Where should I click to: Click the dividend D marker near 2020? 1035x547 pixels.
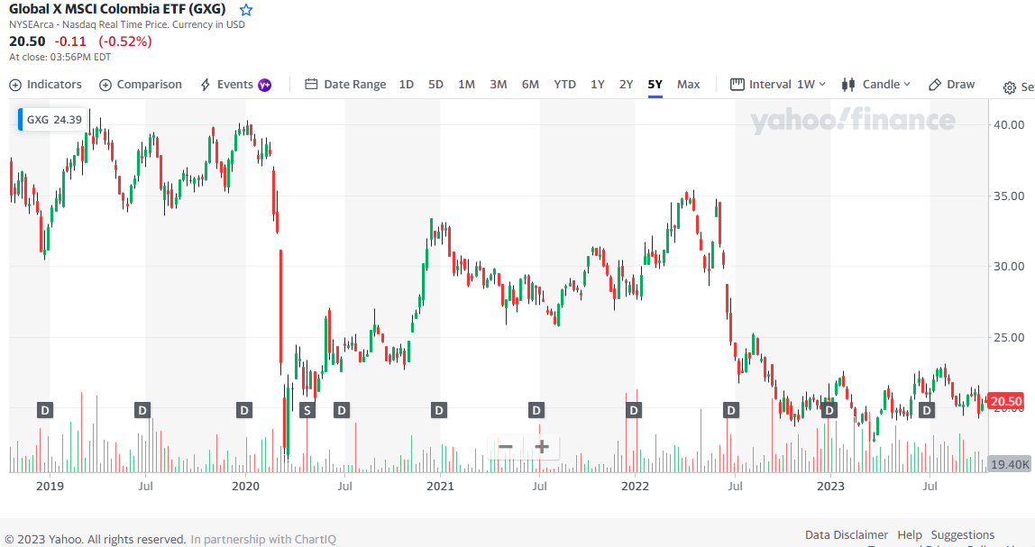(x=244, y=410)
